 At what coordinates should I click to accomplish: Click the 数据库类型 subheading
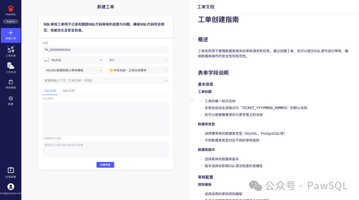[x=206, y=124]
